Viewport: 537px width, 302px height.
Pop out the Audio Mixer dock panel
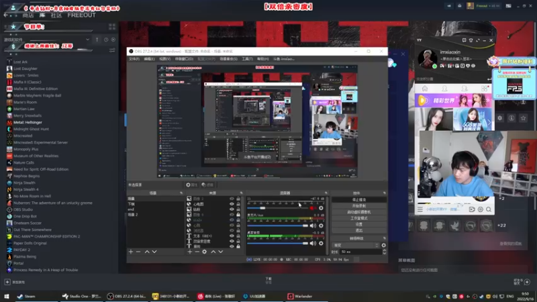point(326,193)
